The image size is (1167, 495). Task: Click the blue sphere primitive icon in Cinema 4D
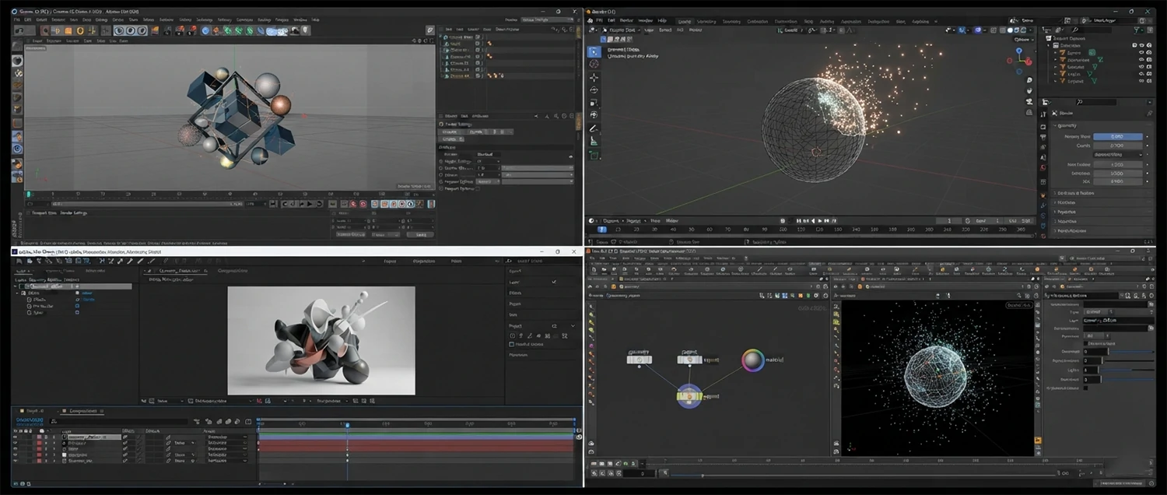[205, 30]
